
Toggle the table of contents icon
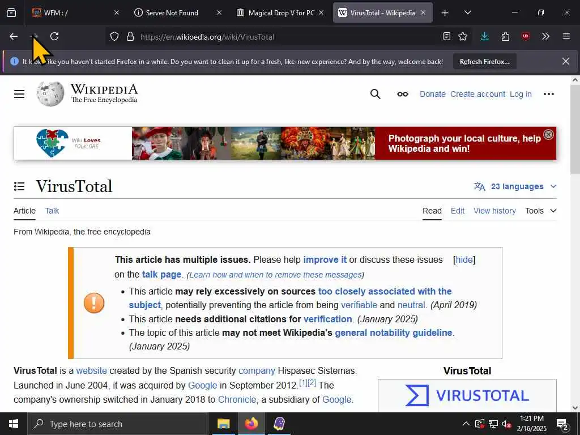pyautogui.click(x=19, y=186)
